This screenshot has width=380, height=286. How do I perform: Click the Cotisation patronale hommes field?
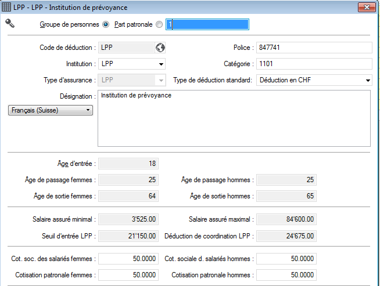(x=286, y=275)
